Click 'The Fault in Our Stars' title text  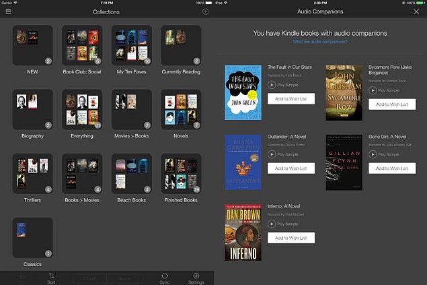click(x=289, y=67)
